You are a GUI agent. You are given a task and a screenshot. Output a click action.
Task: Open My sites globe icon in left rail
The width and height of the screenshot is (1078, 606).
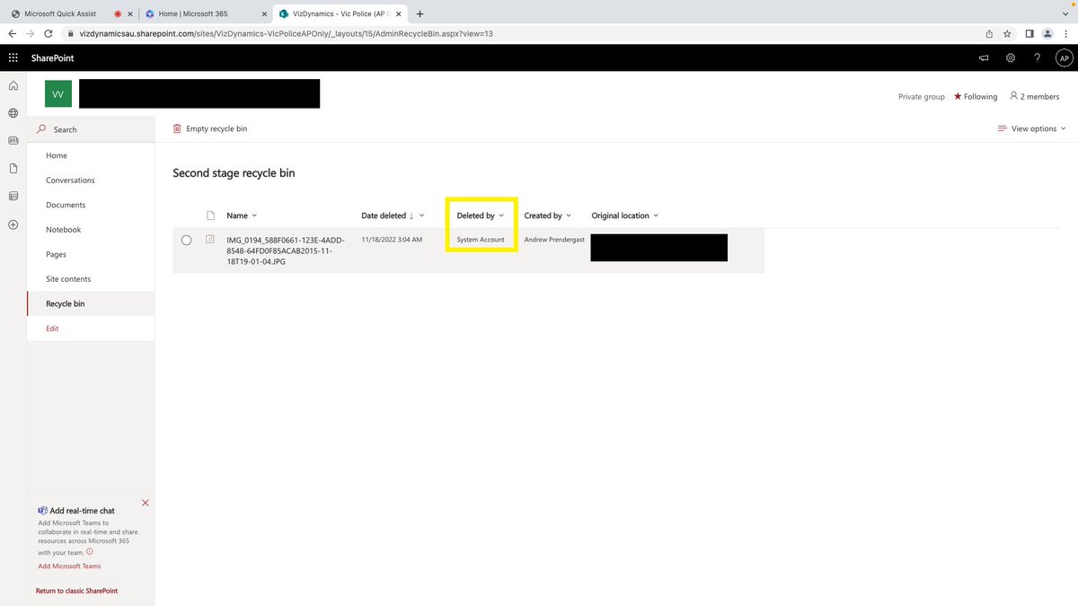(x=13, y=113)
